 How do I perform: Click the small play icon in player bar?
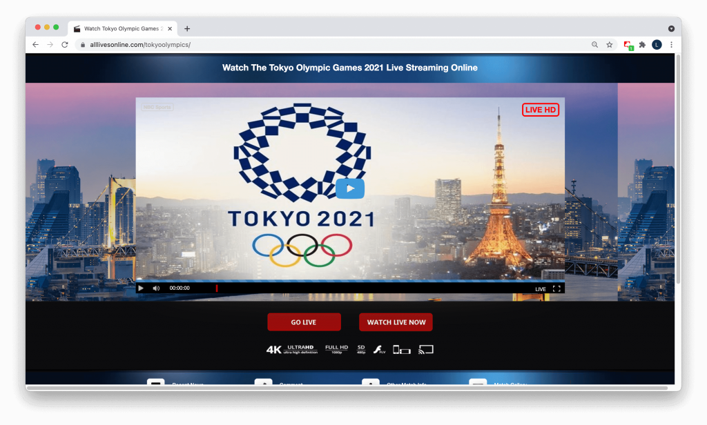141,288
